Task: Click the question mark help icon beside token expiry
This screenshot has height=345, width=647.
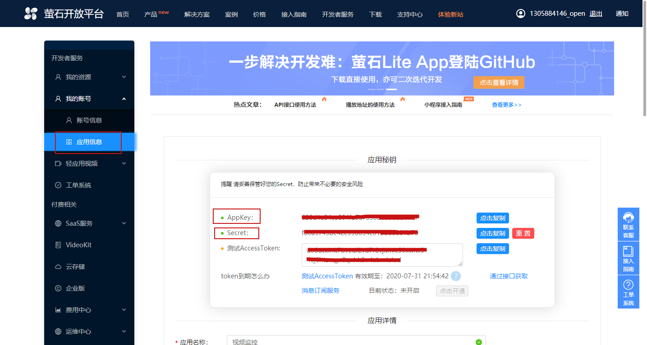Action: point(456,276)
